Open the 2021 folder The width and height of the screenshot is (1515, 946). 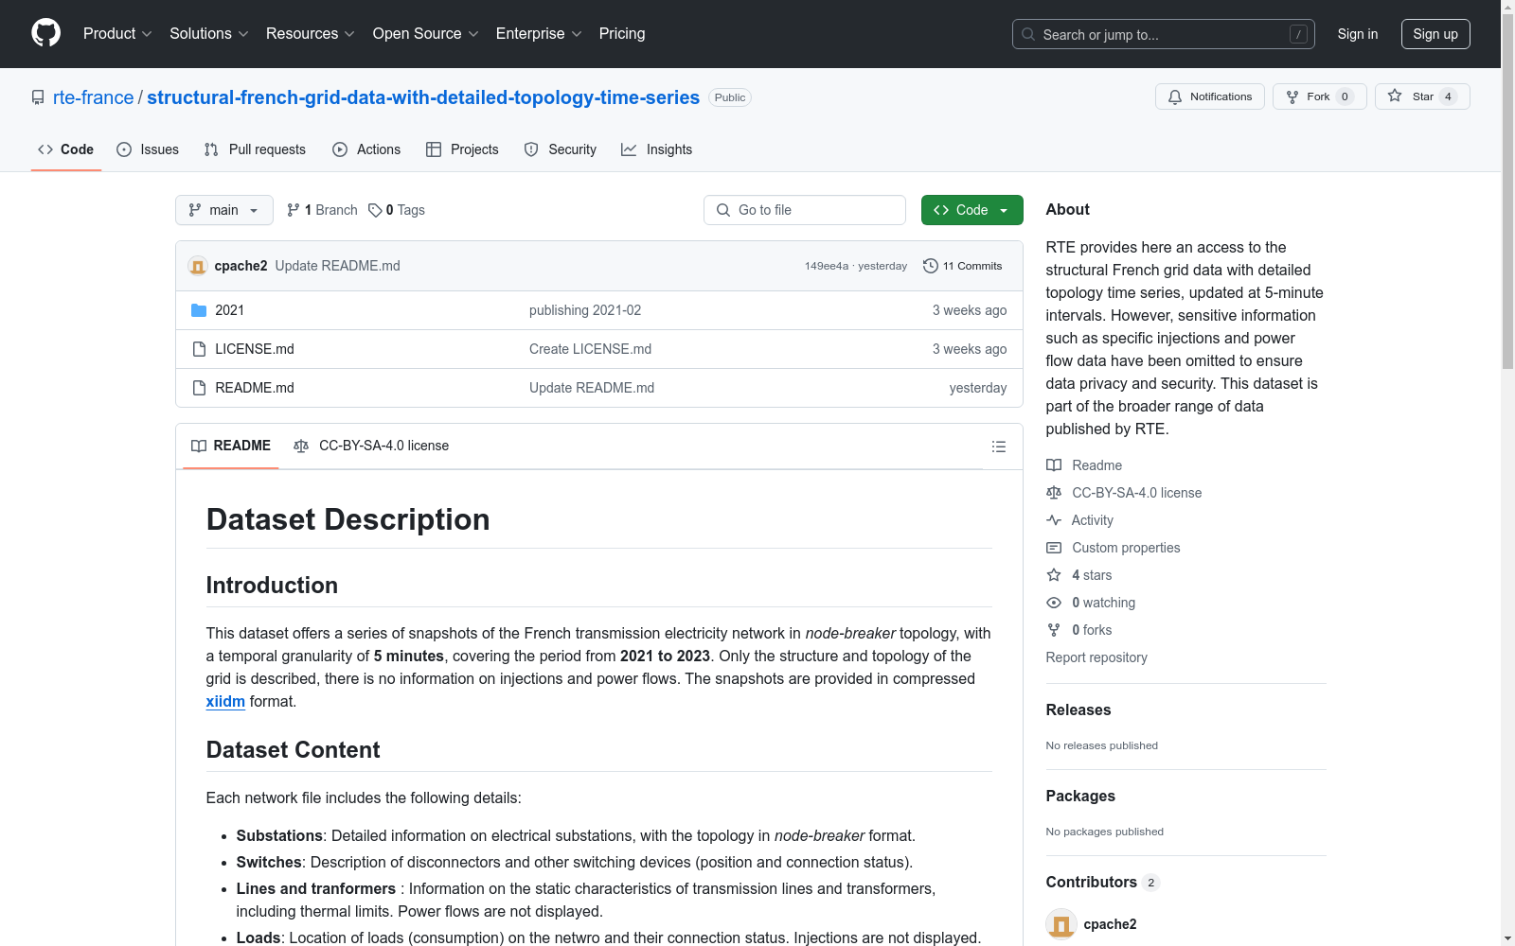tap(230, 310)
